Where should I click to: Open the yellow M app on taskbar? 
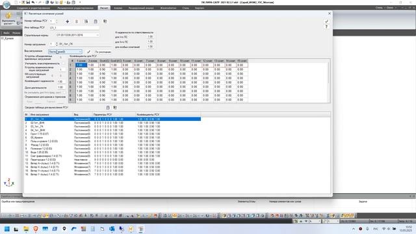point(131,229)
